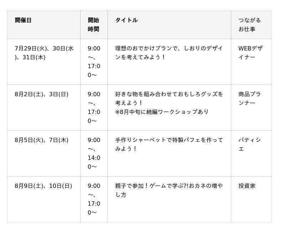Click the 商品プランナー job cell

pos(249,98)
